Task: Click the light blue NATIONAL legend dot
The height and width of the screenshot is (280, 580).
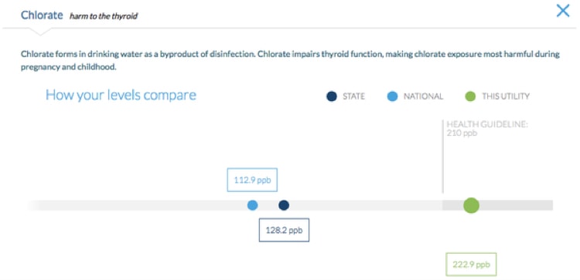Action: [392, 96]
